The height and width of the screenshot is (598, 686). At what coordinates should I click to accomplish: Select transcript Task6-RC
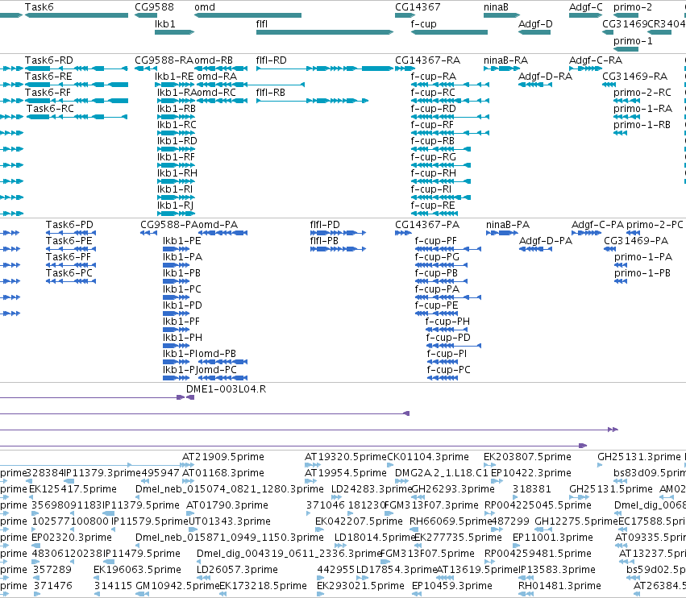(x=77, y=117)
